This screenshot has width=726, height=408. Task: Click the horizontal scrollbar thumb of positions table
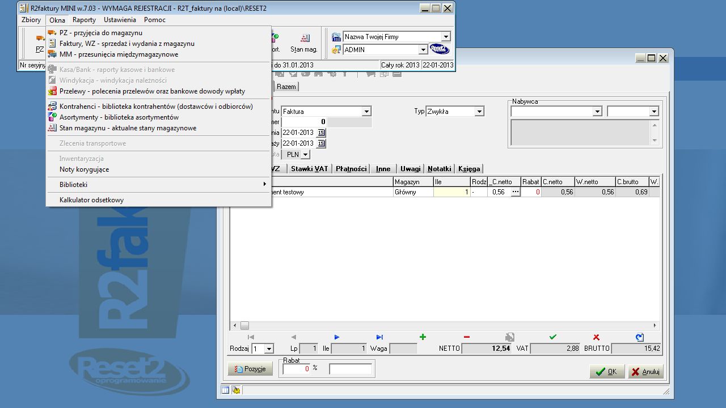(244, 326)
